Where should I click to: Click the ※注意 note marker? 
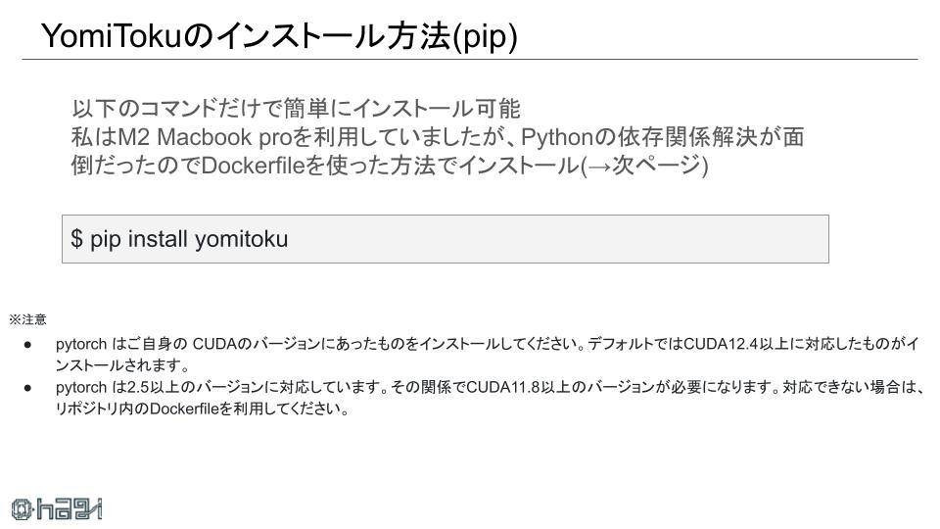click(x=27, y=319)
